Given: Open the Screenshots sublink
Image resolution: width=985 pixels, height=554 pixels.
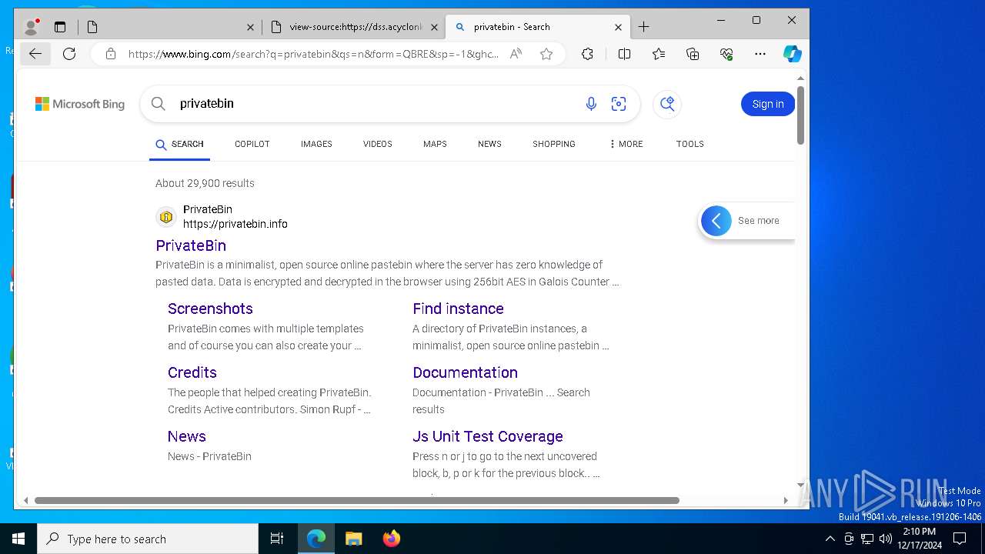Looking at the screenshot, I should point(210,309).
